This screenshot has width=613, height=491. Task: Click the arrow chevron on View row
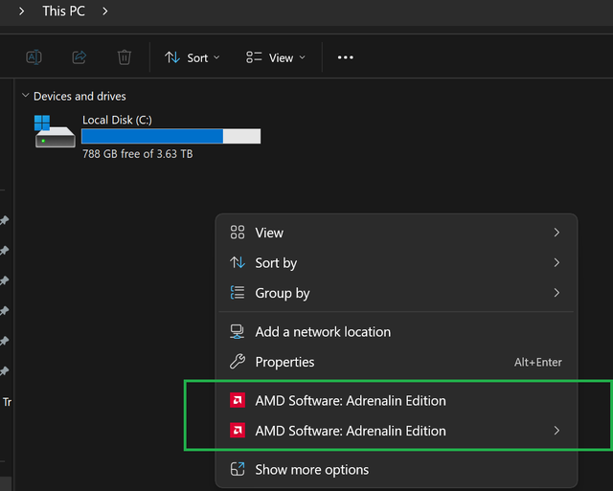(556, 233)
